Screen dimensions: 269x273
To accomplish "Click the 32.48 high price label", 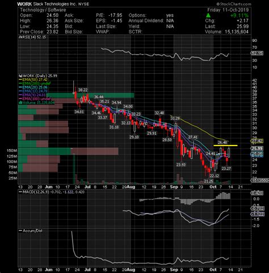I will pyautogui.click(x=159, y=113).
